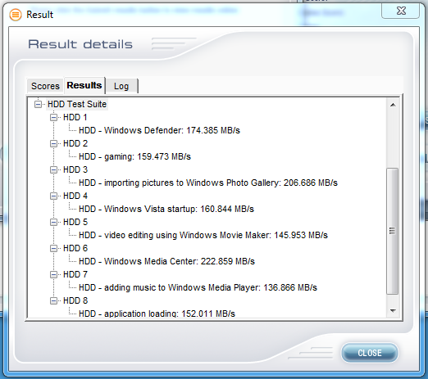Collapse the HDD 5 node
Viewport: 428px width, 379px height.
tap(53, 222)
